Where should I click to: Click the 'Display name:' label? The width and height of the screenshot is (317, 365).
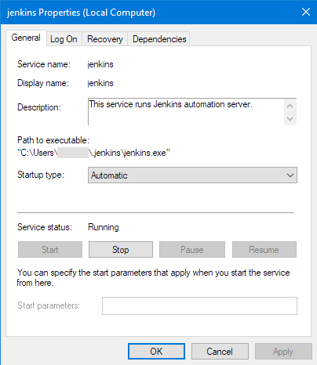pyautogui.click(x=43, y=83)
